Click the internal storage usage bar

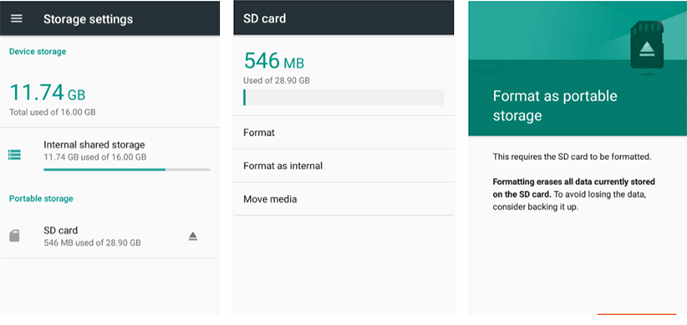pyautogui.click(x=127, y=169)
